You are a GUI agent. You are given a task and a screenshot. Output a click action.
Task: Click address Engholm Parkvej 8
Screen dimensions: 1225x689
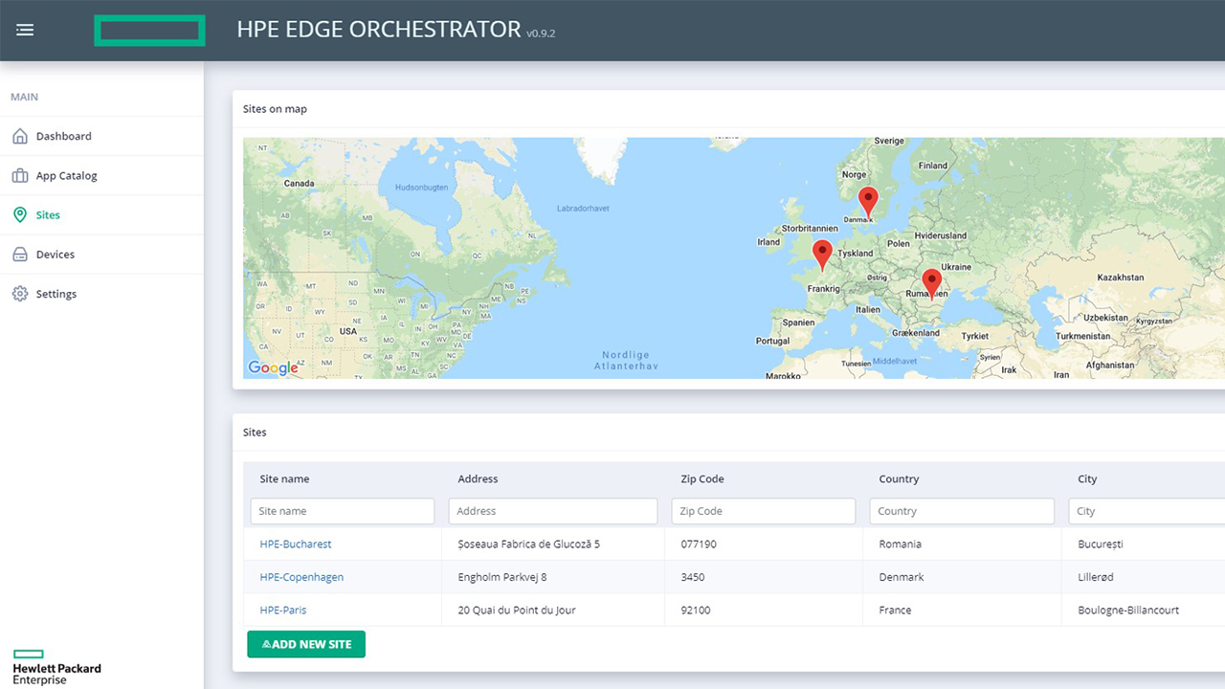502,577
